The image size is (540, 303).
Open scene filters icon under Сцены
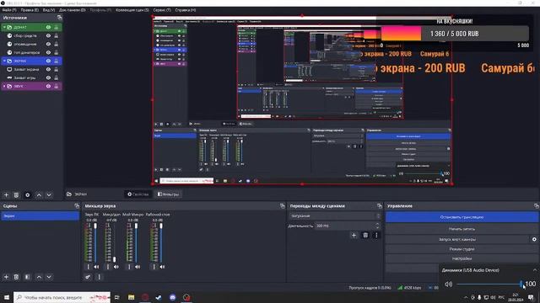tap(28, 277)
